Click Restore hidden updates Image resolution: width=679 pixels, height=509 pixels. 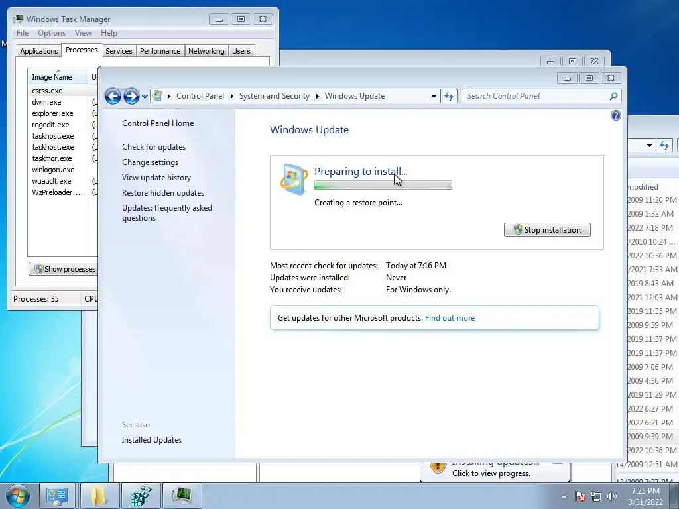click(163, 193)
